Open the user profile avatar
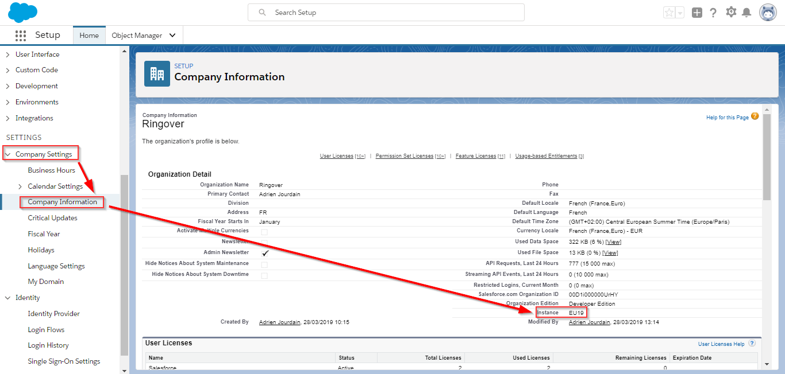The height and width of the screenshot is (374, 785). [768, 13]
